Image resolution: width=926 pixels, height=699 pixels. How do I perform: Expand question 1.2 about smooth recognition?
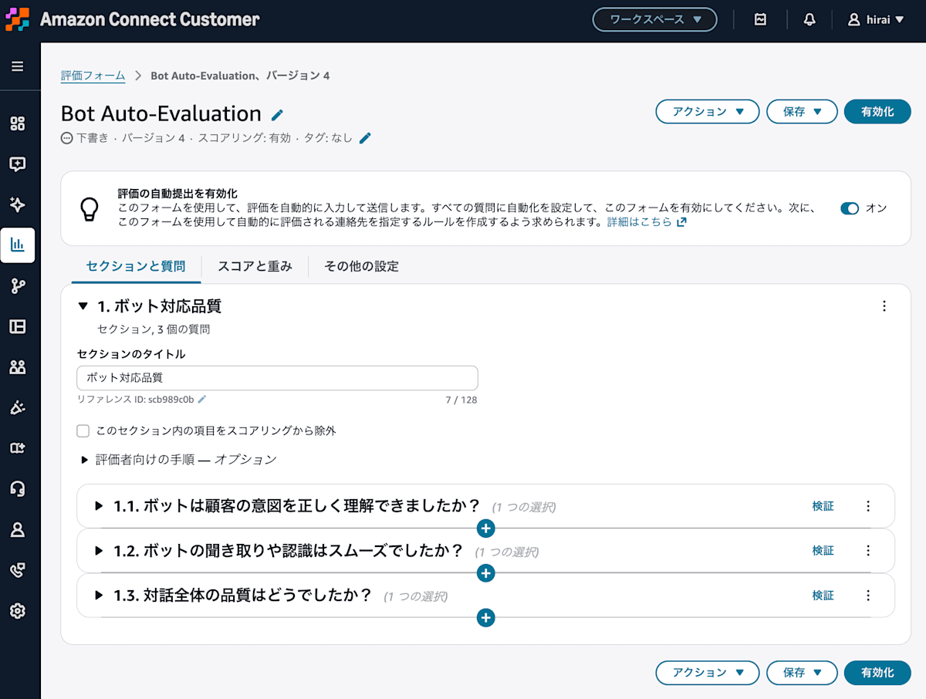99,551
